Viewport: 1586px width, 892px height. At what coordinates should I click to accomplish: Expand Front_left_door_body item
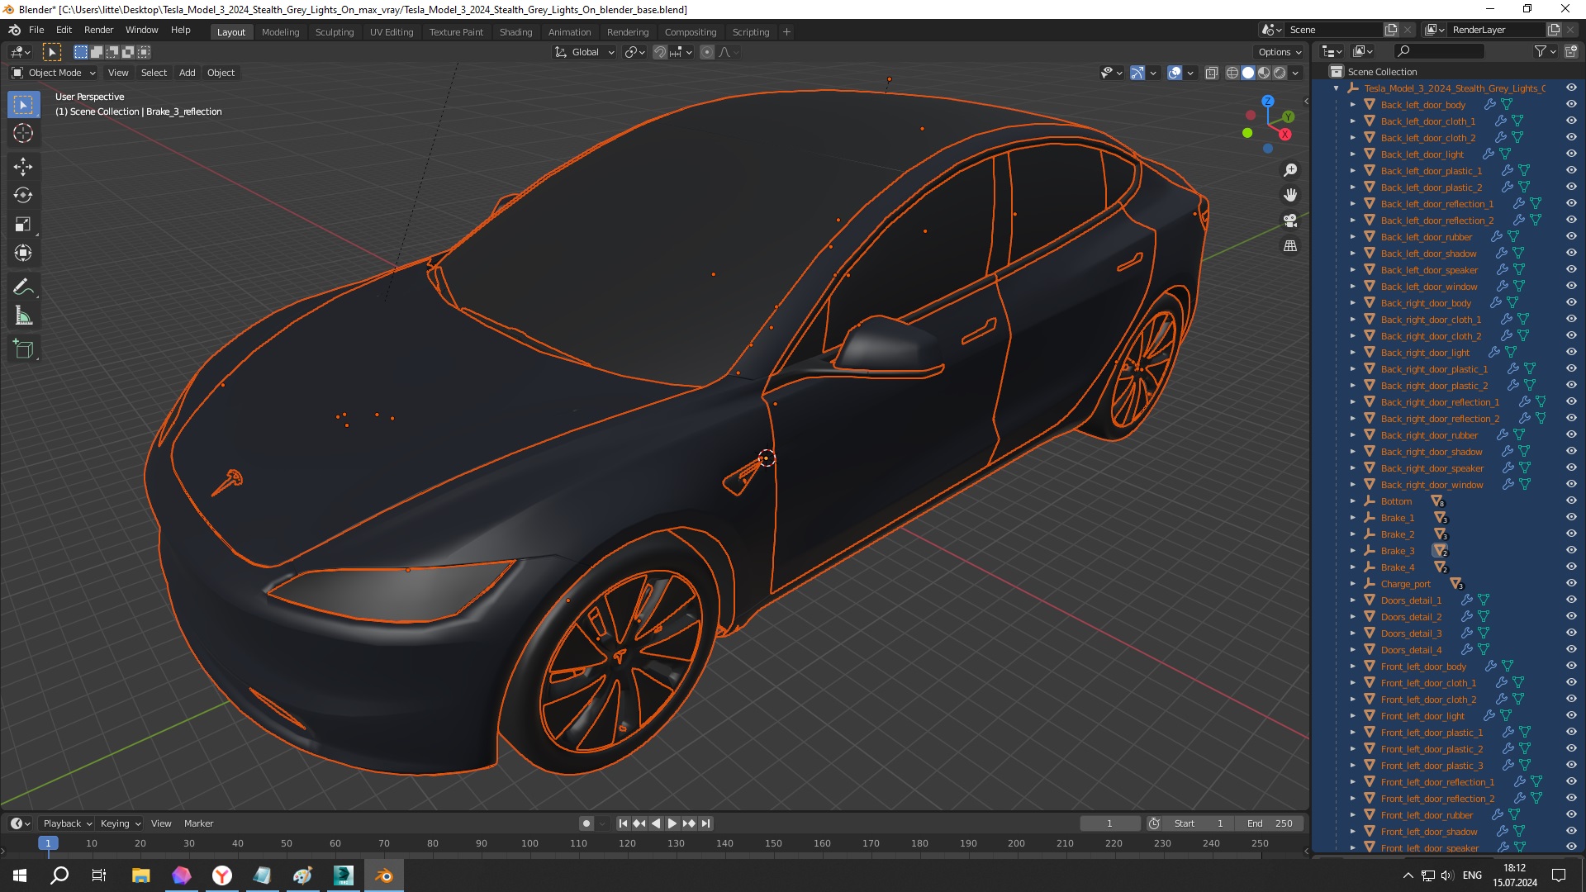tap(1353, 667)
